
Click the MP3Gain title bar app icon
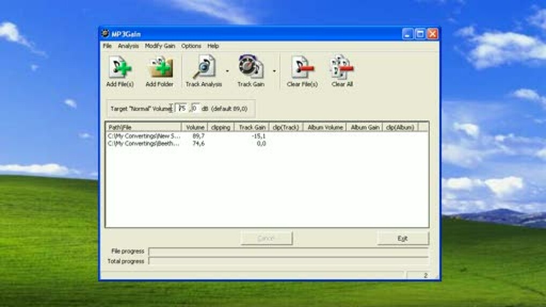click(x=106, y=34)
